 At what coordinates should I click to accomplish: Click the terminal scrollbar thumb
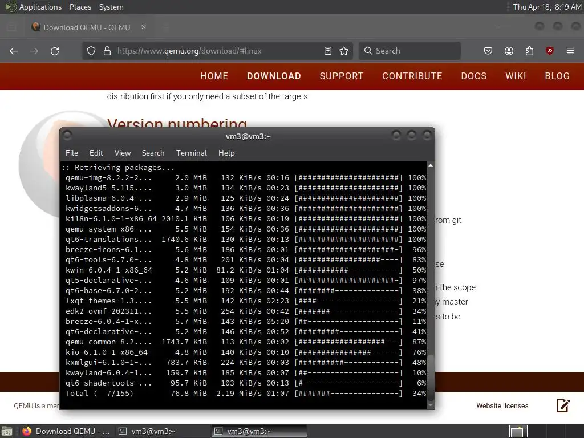coord(431,377)
